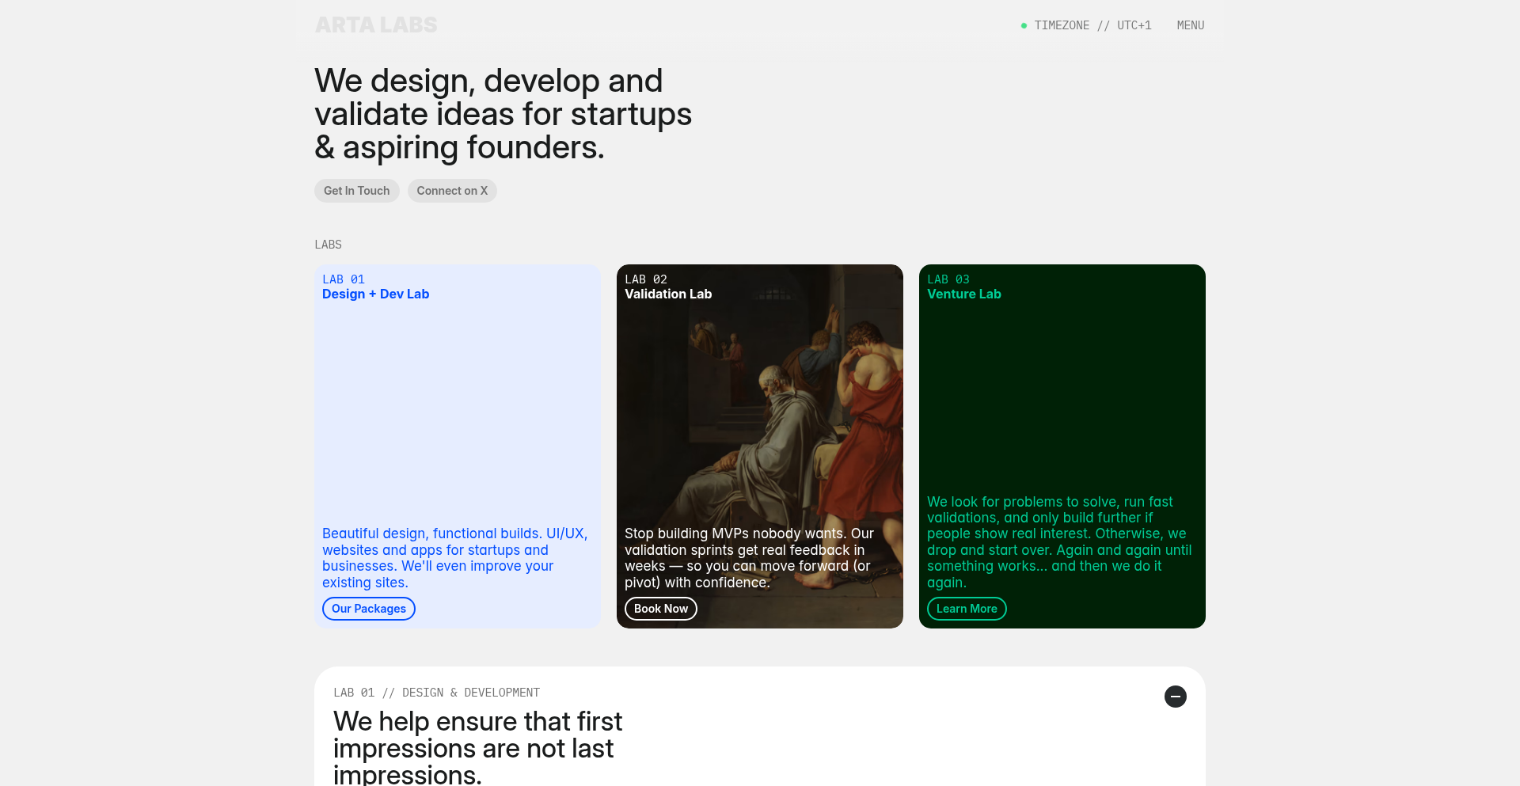Collapse the Lab 01 section with minus icon

pos(1176,697)
